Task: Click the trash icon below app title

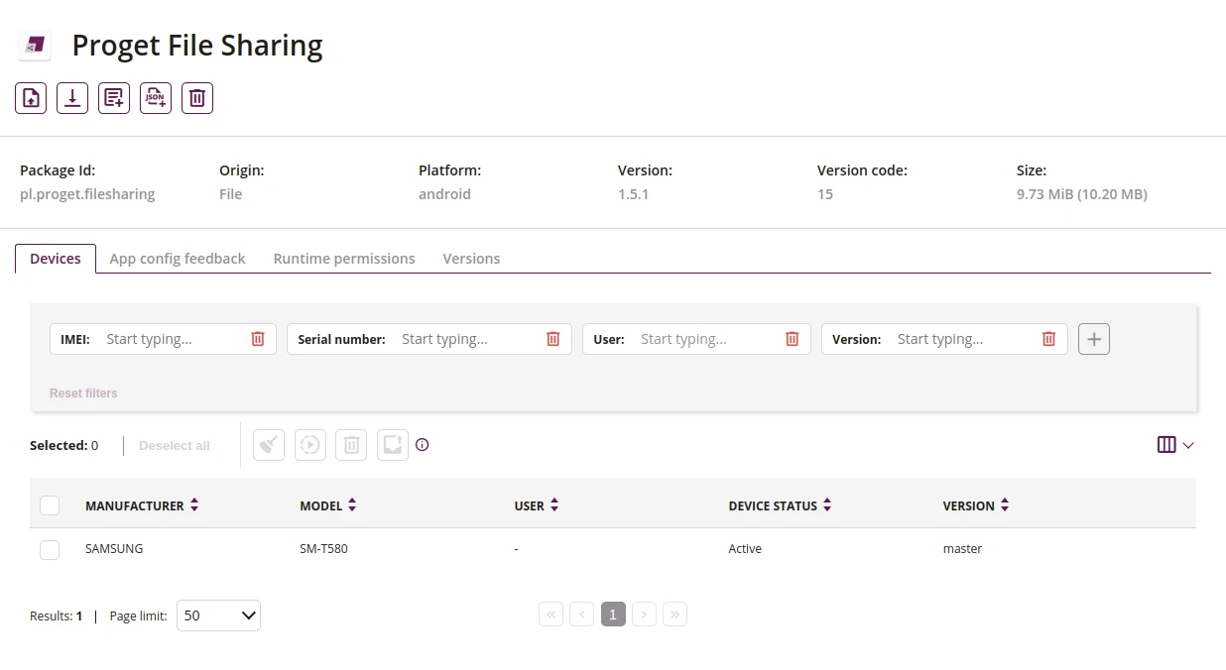Action: click(x=197, y=98)
